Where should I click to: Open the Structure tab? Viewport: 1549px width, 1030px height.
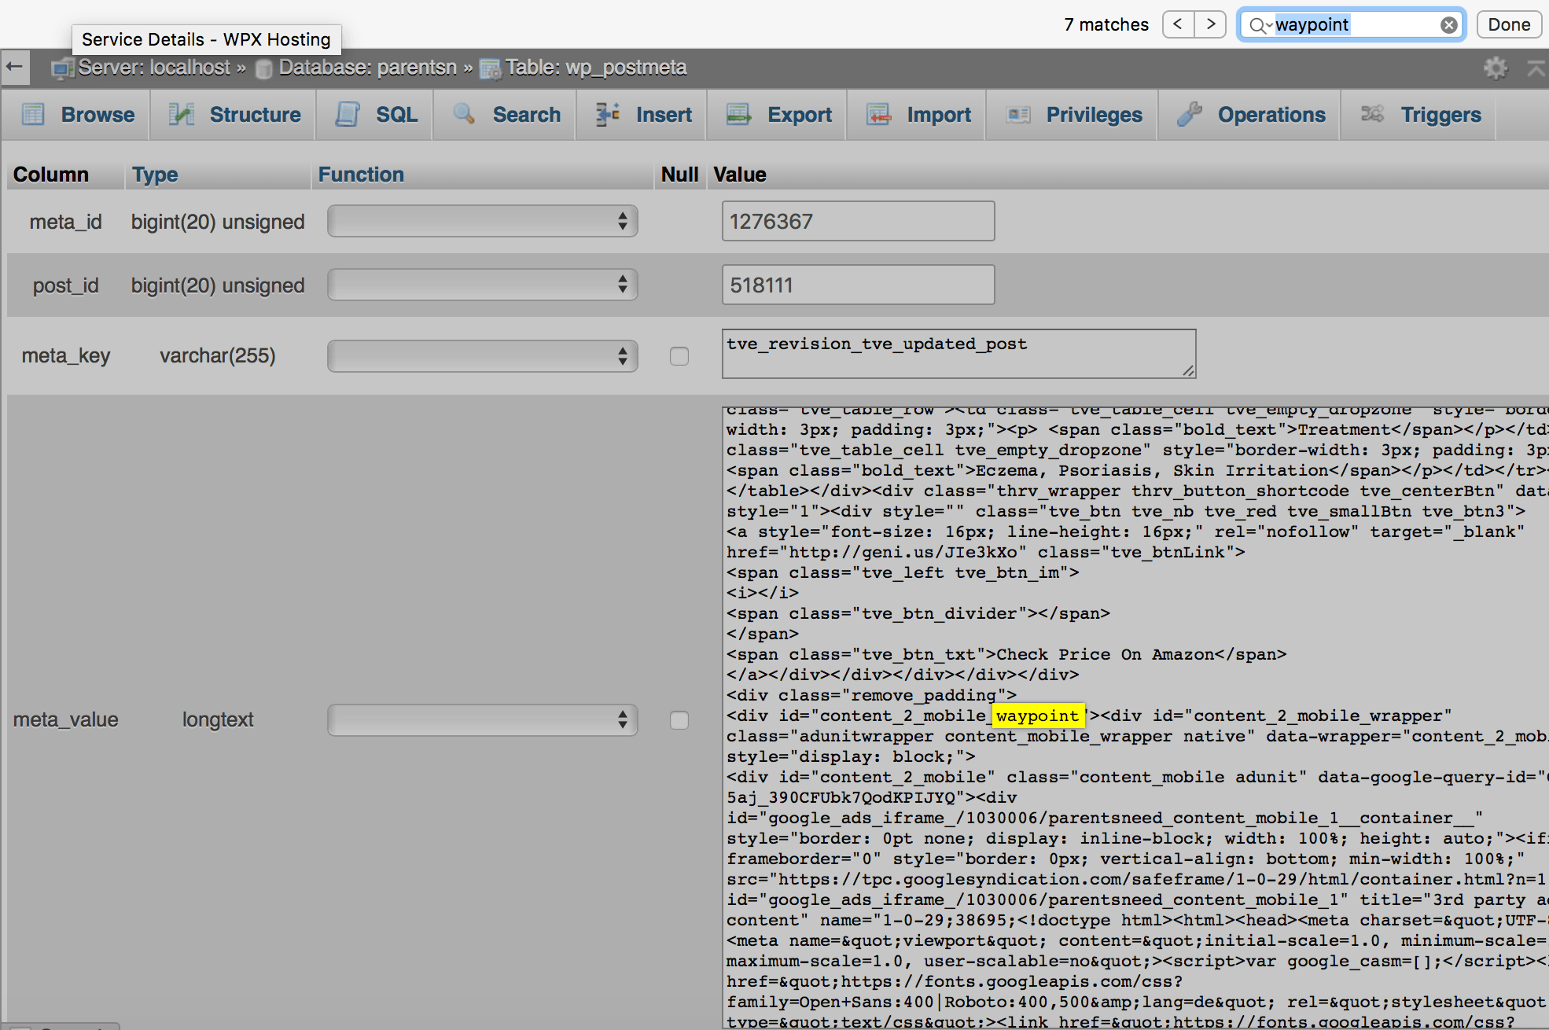(234, 115)
